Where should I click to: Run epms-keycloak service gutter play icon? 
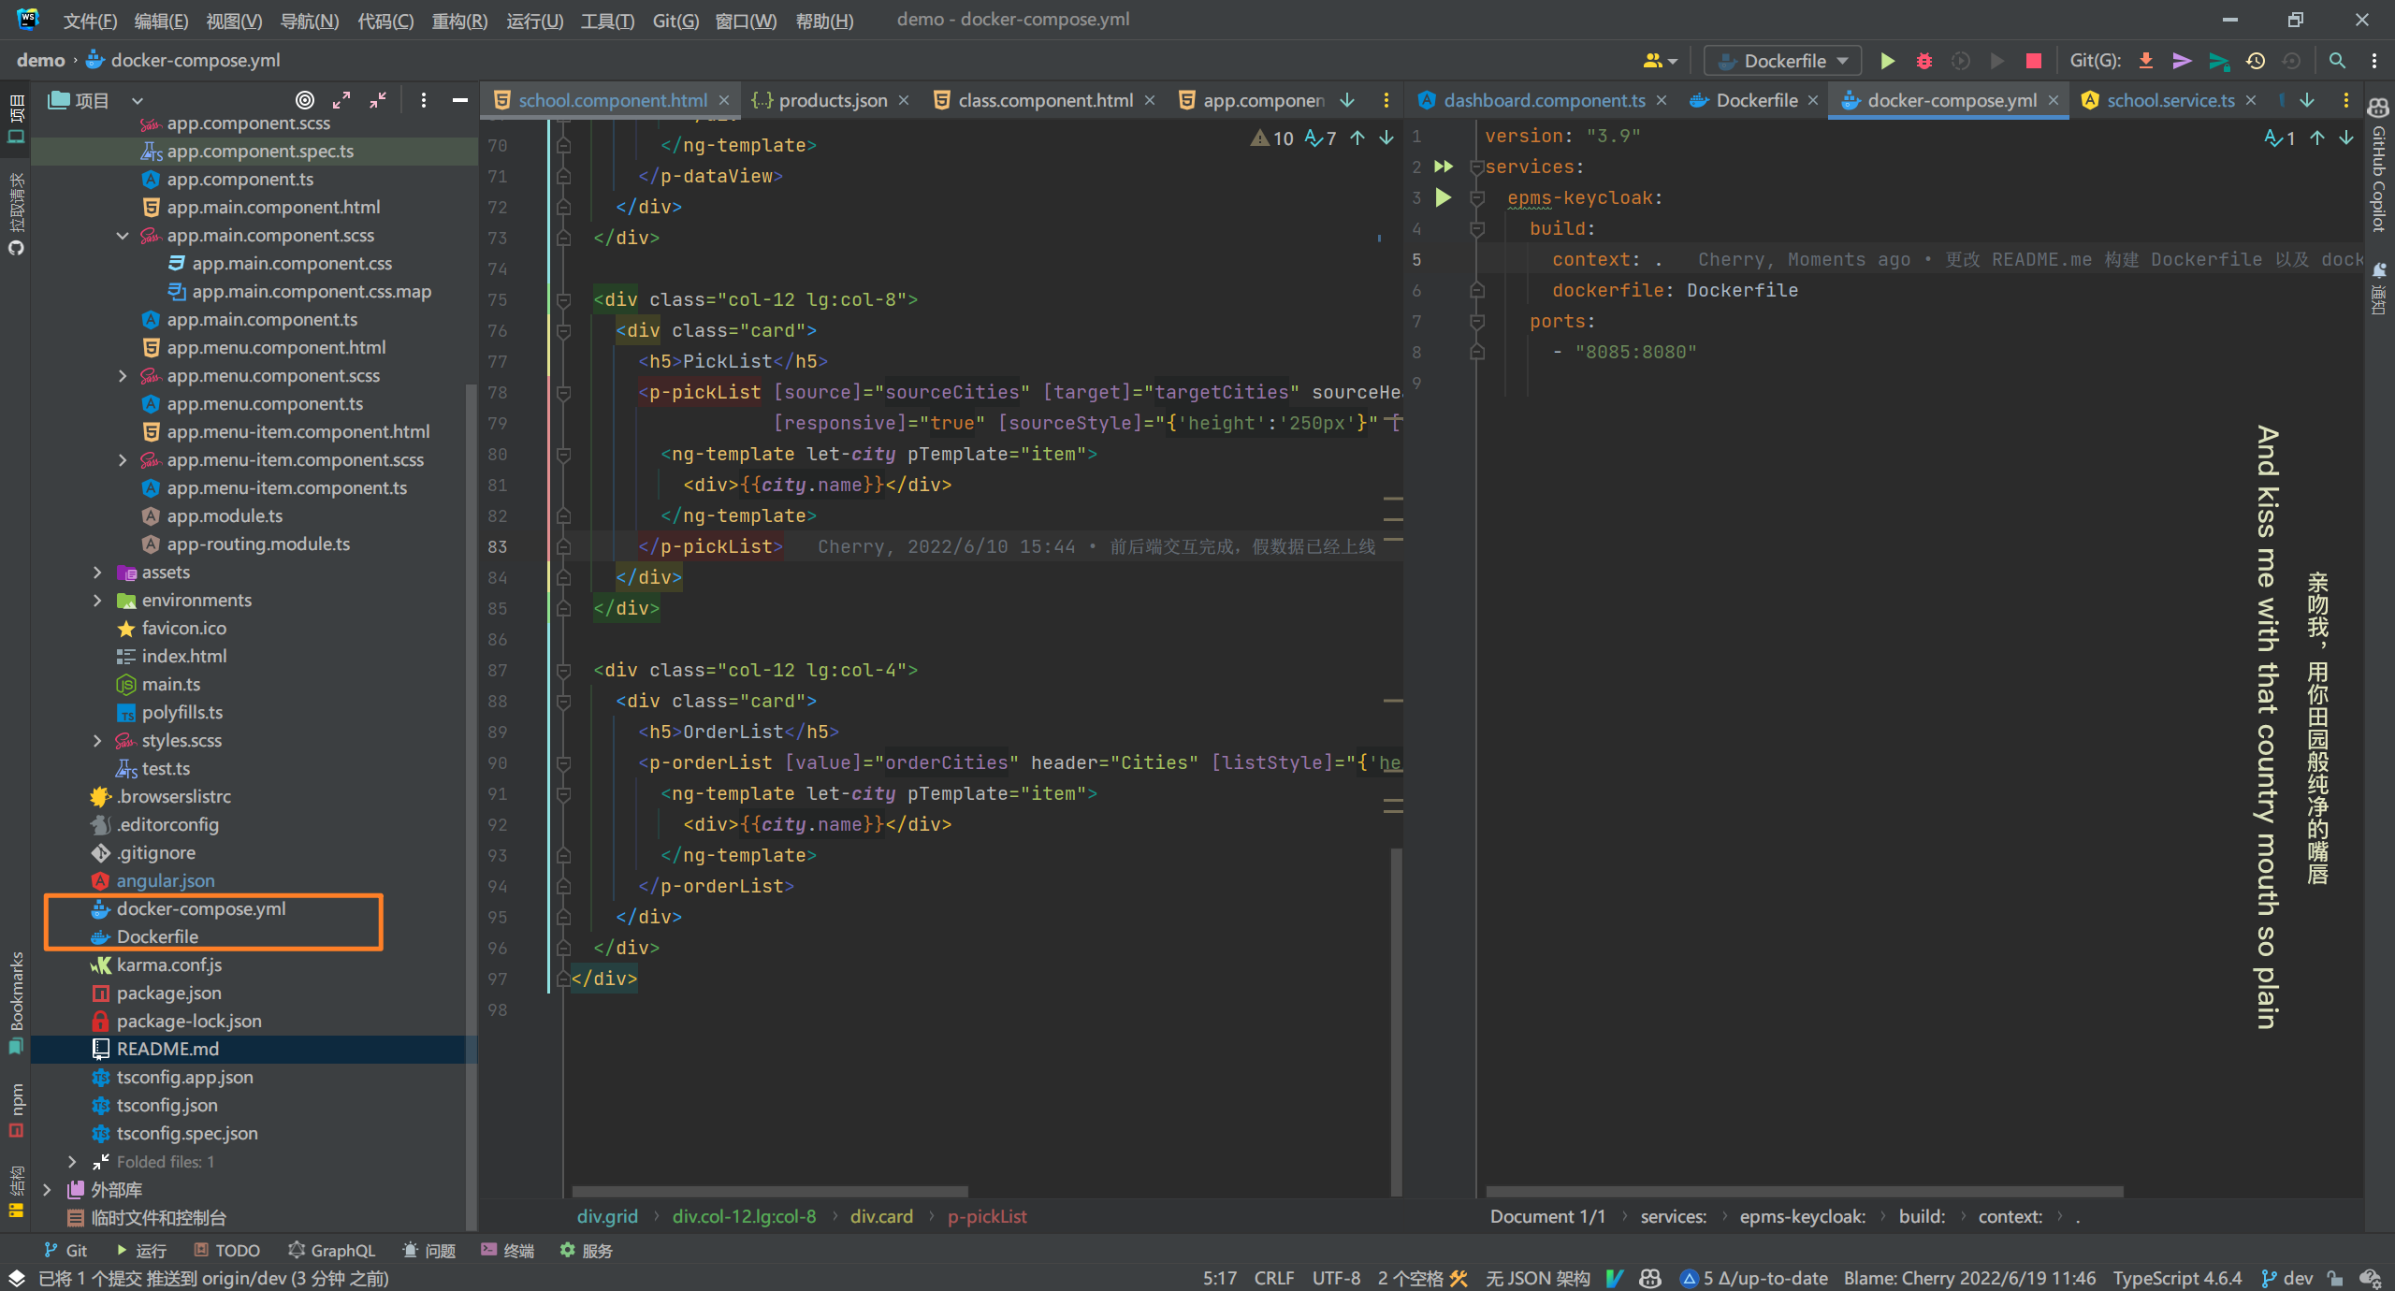1444,197
